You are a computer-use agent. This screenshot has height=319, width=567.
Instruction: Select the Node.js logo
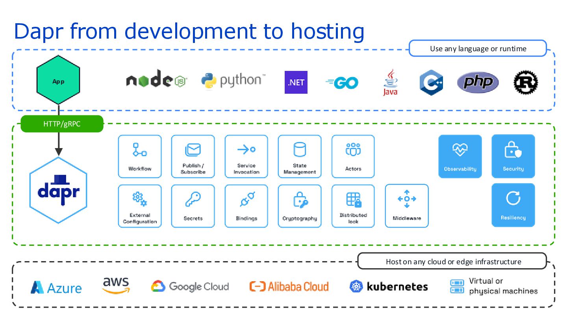point(156,79)
